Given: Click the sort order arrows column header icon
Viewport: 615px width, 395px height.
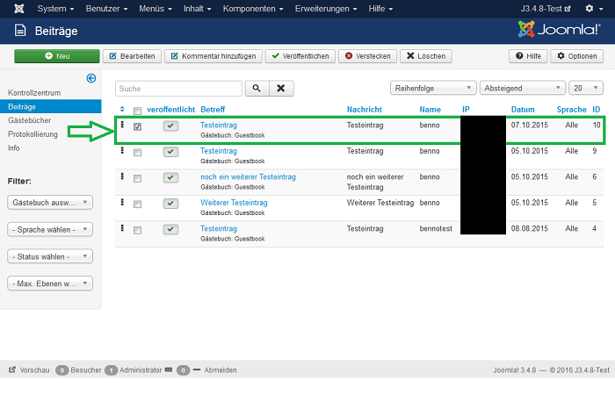Looking at the screenshot, I should point(122,110).
